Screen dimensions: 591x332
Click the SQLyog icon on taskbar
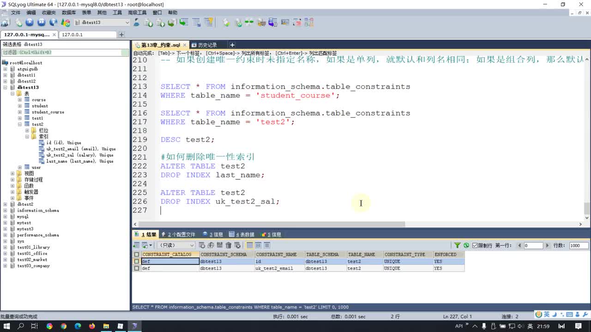coord(134,326)
